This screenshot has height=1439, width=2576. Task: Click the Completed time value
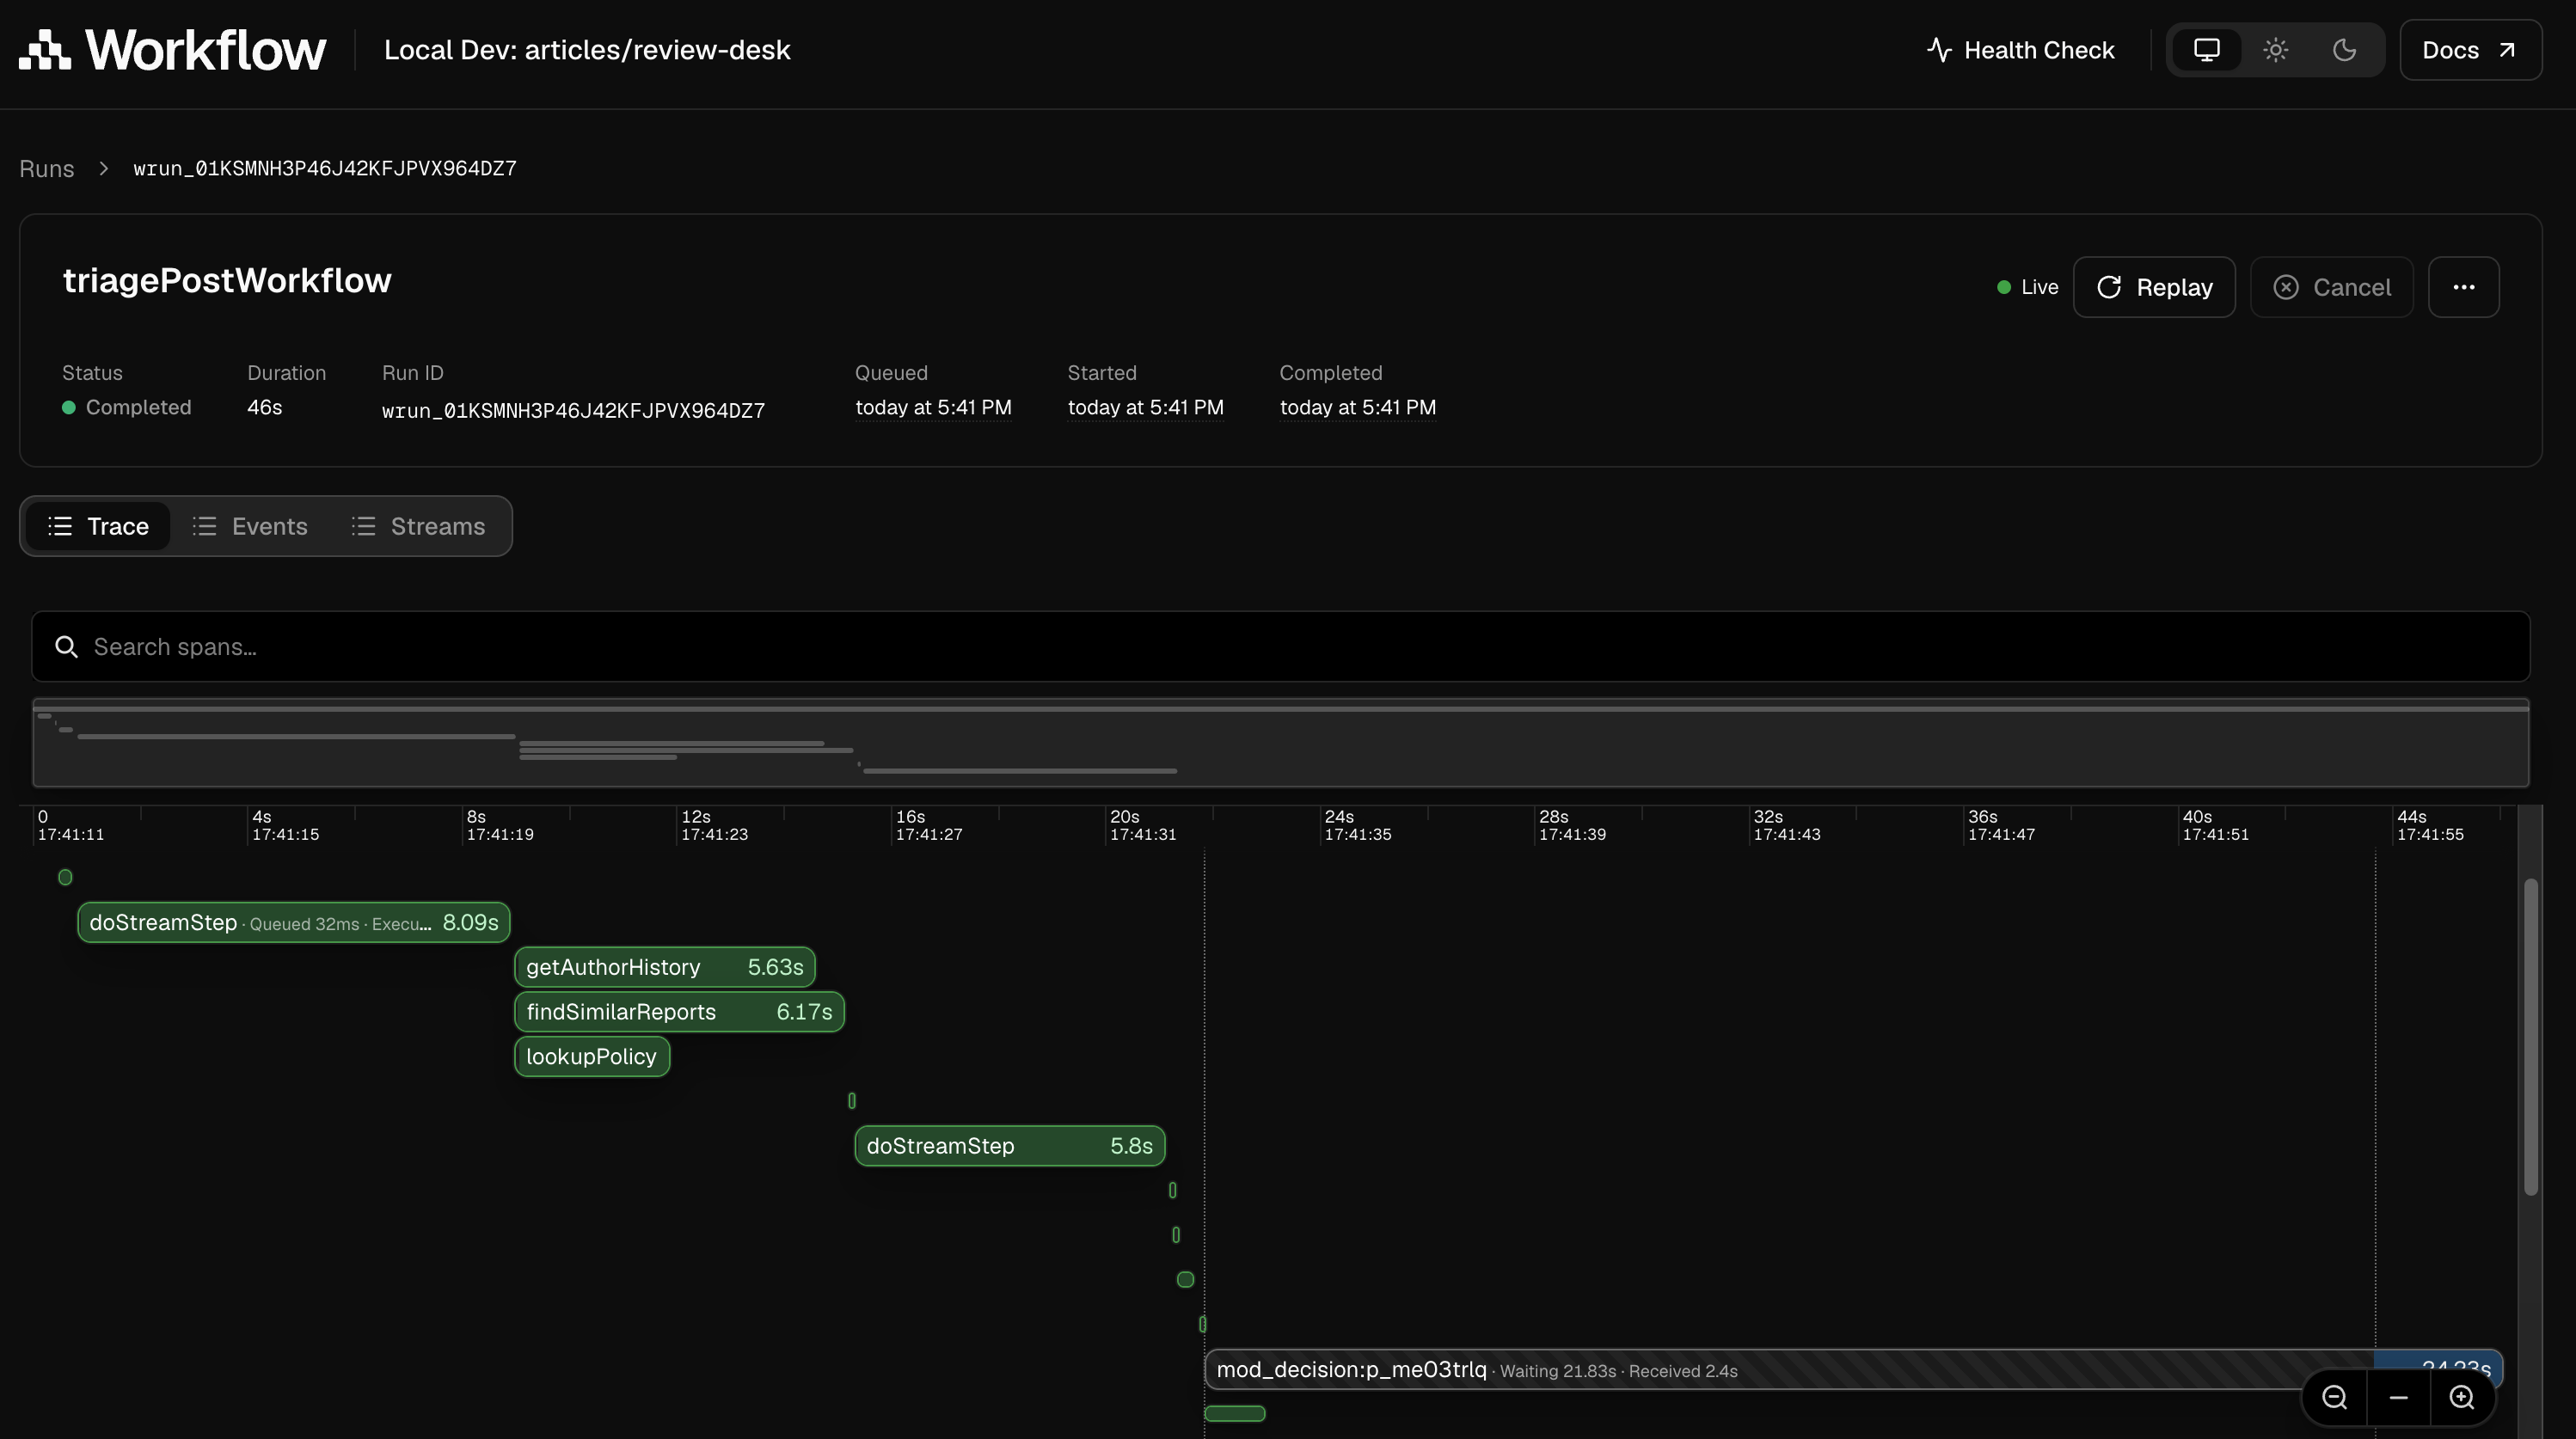pos(1357,408)
